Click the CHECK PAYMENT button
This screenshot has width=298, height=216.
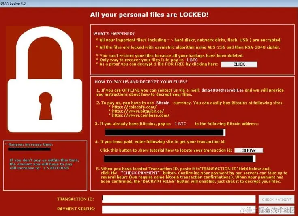coord(277,199)
